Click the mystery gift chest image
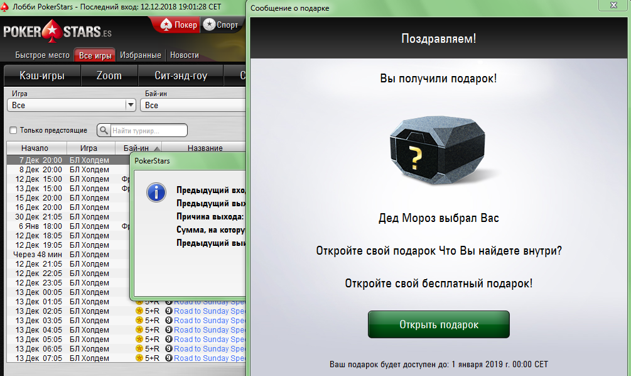The image size is (631, 376). [x=438, y=150]
